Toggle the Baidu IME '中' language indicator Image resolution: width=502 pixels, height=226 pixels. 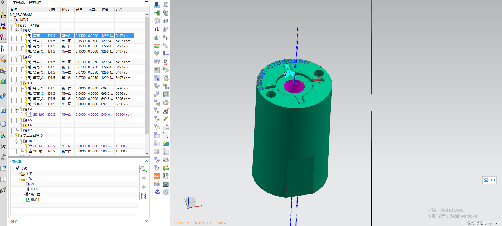493,180
